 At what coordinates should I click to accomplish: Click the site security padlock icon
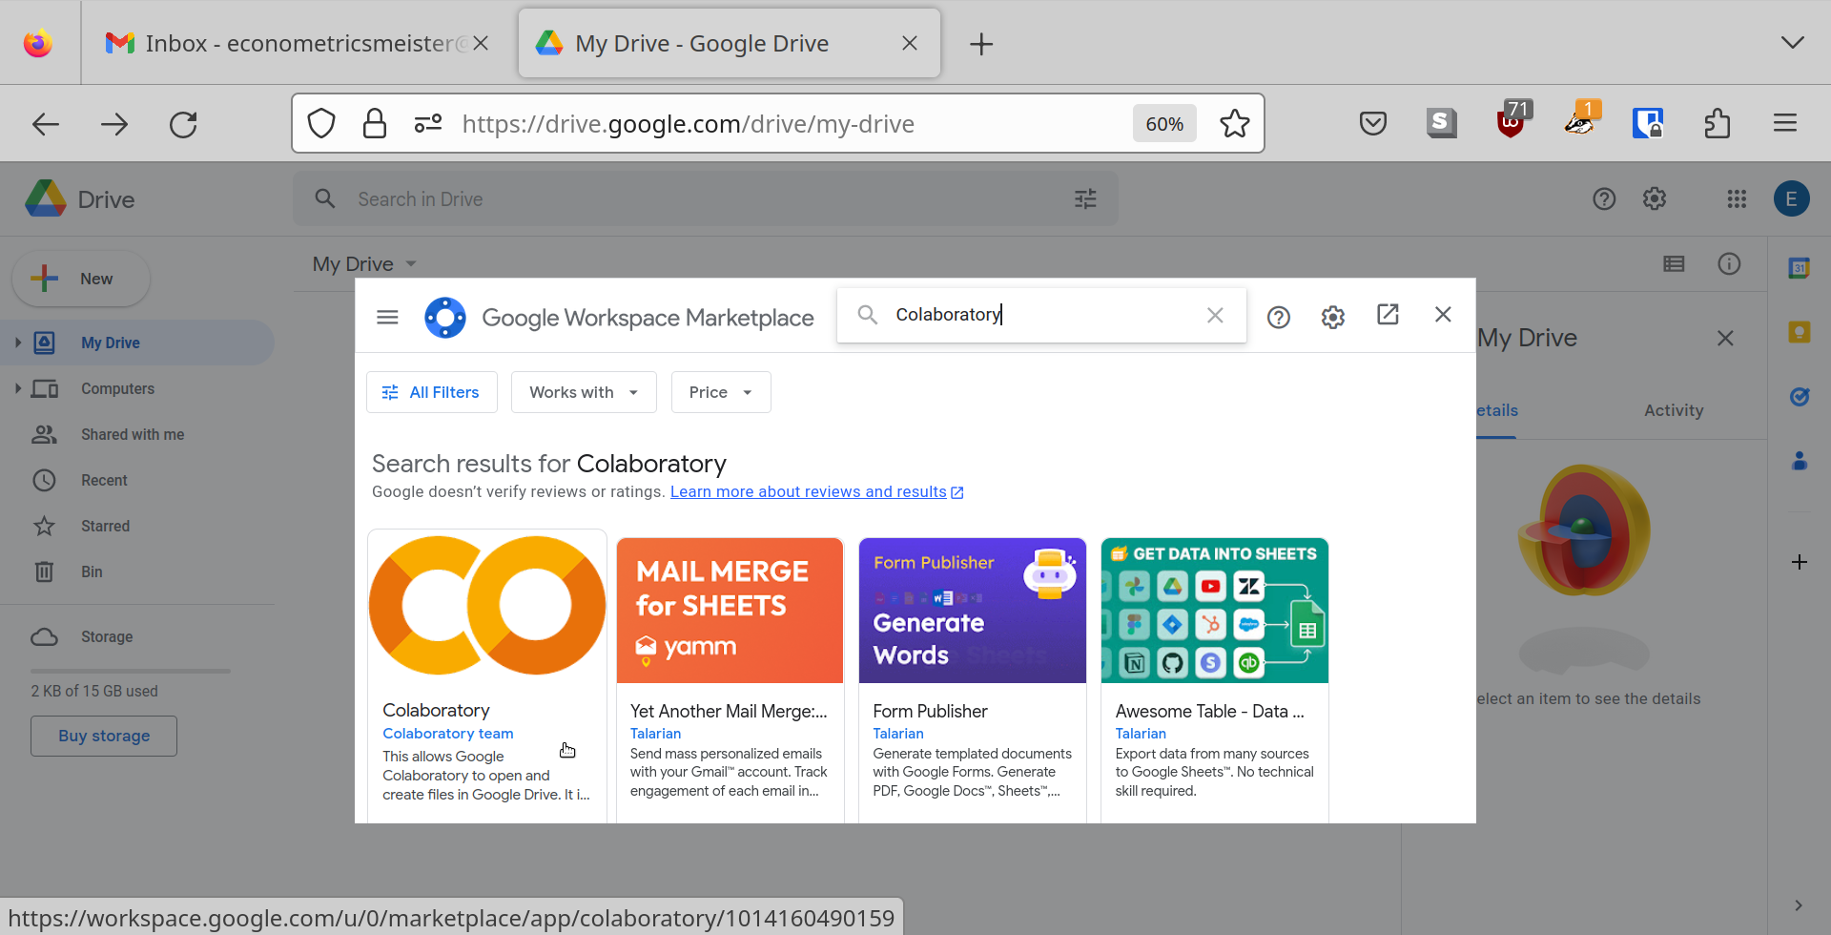pyautogui.click(x=375, y=123)
